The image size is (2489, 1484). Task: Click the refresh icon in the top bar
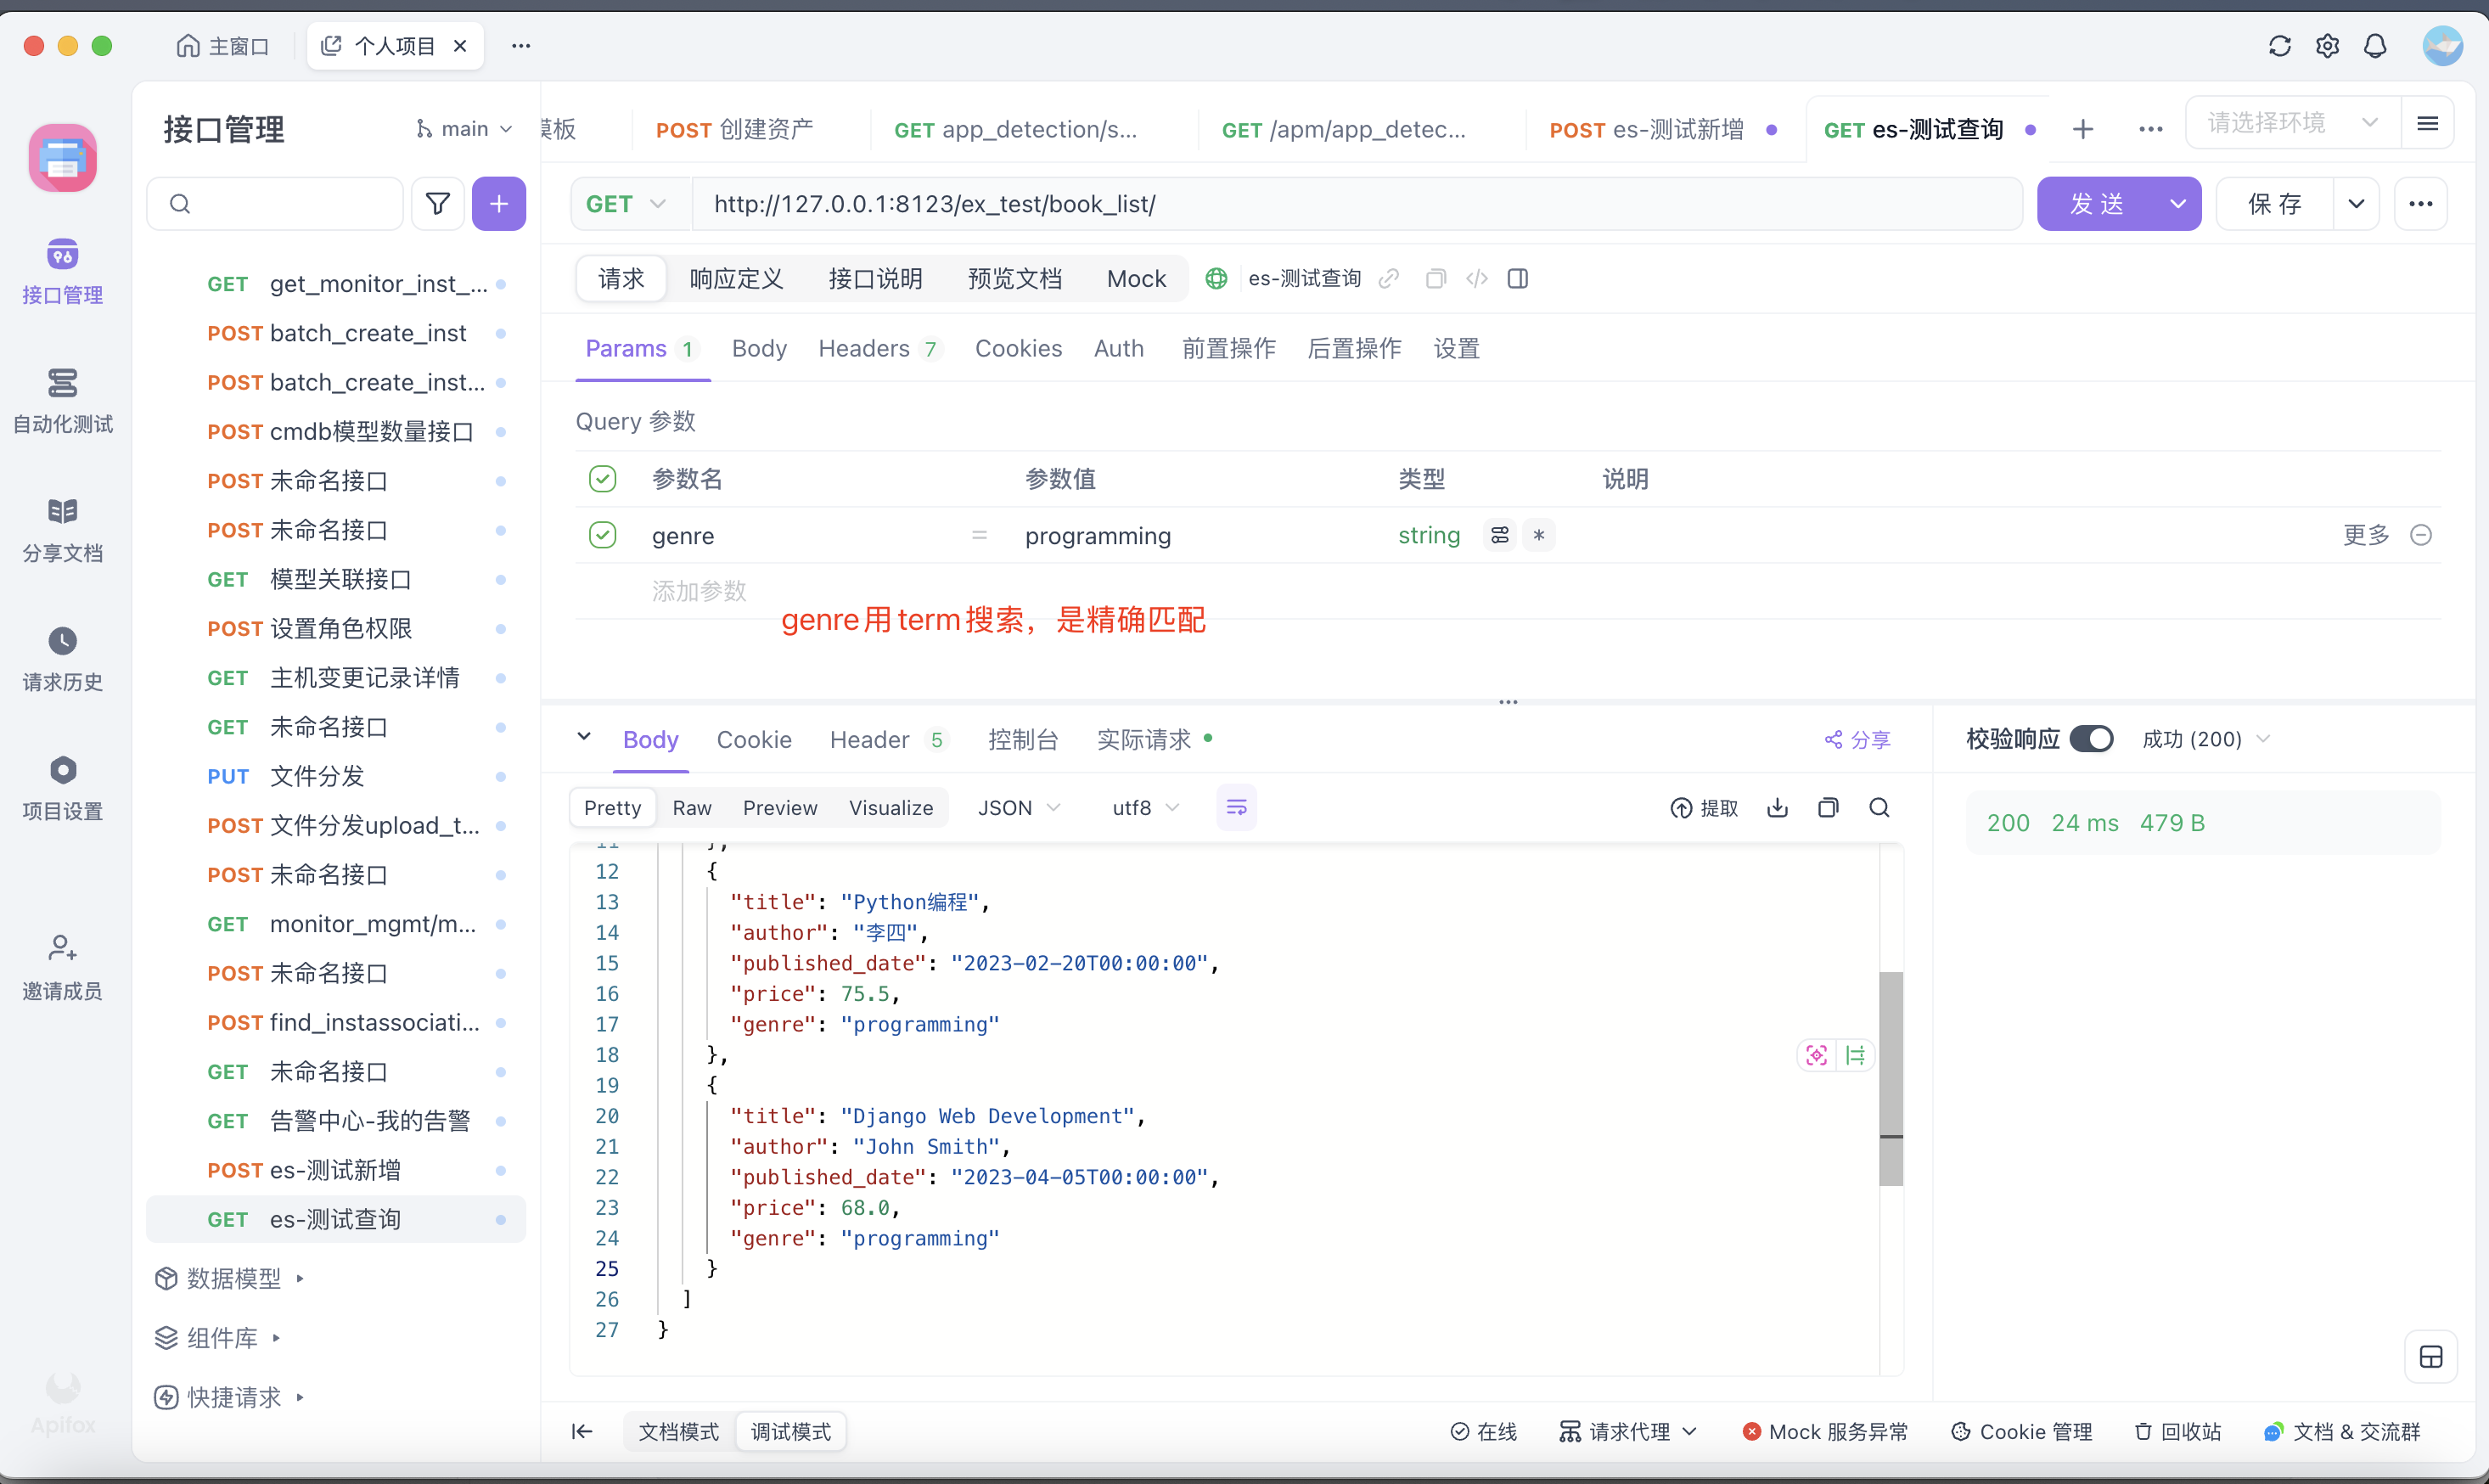(2279, 46)
